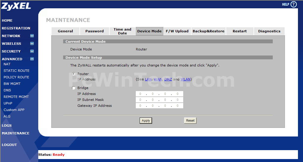Expand the WIRELESS menu arrow
The image size is (303, 162).
32,44
